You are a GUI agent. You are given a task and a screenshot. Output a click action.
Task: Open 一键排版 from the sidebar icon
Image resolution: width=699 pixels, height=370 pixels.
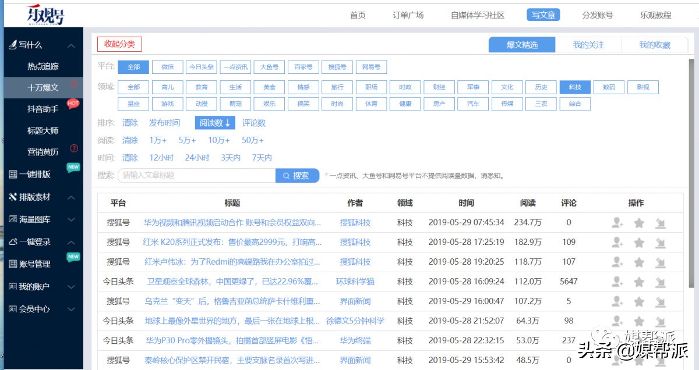tap(13, 174)
